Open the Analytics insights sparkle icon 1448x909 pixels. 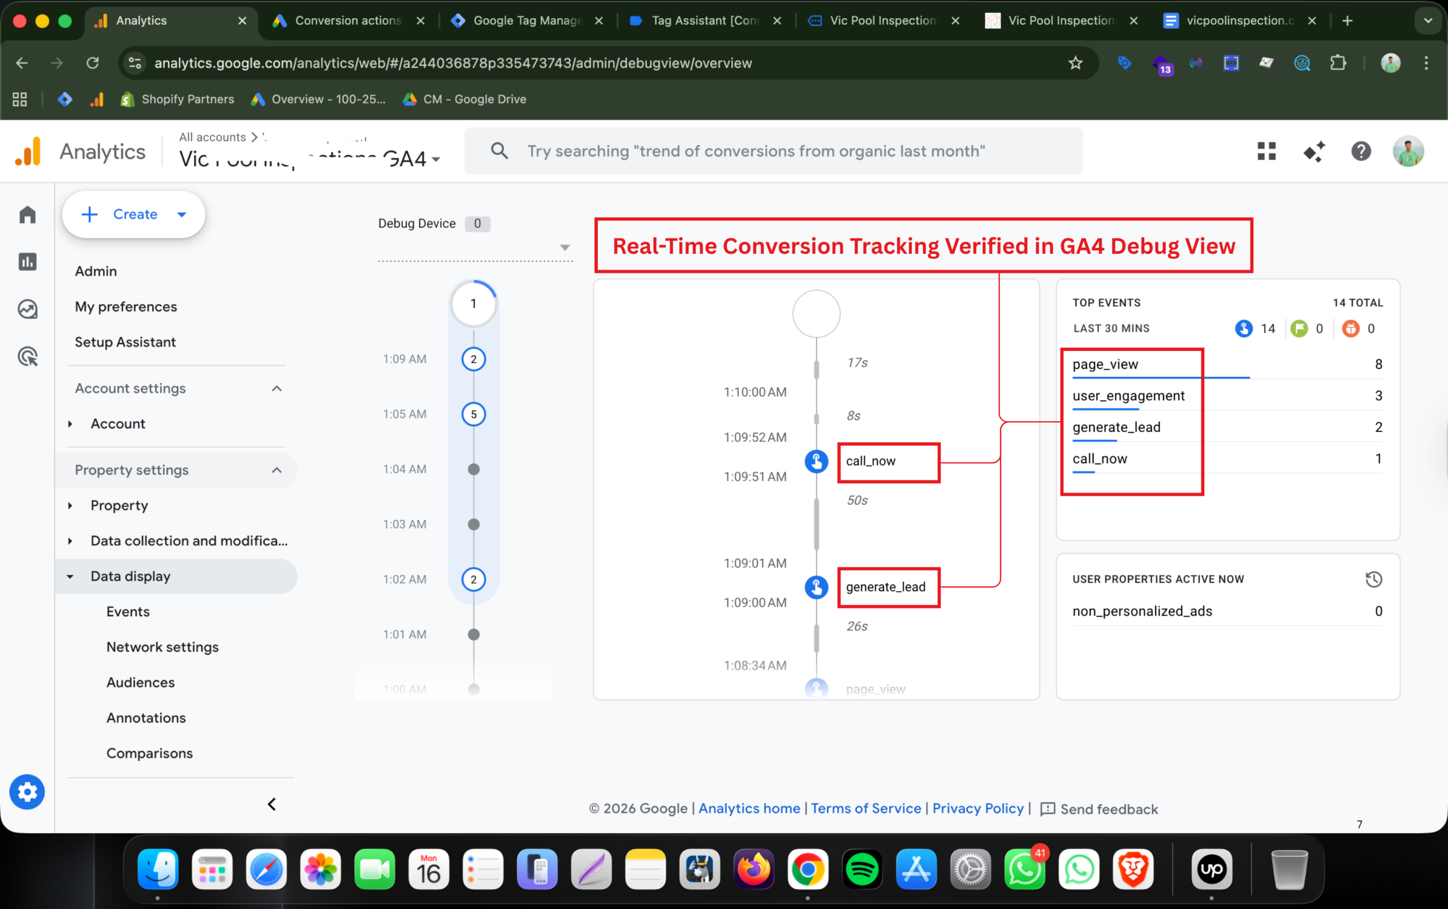point(1314,151)
